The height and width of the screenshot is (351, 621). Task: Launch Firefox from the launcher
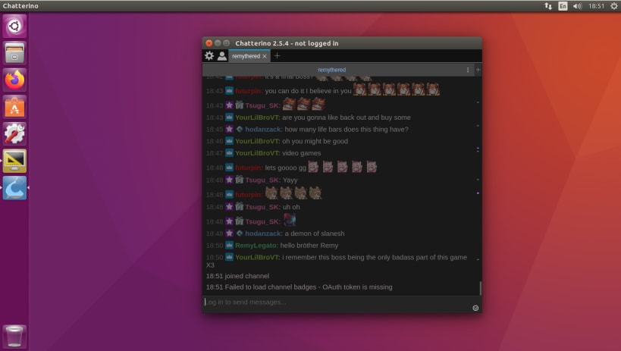click(14, 80)
